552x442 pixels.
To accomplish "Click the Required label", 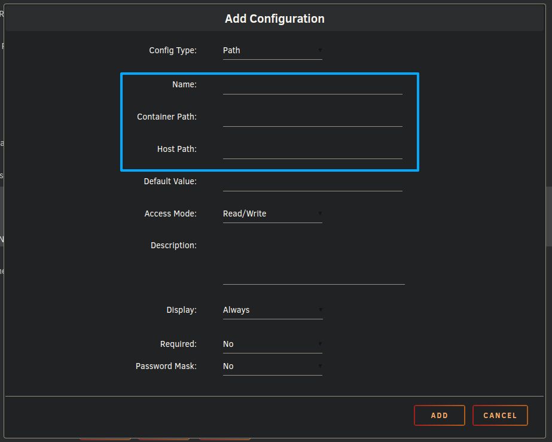I will (x=178, y=344).
